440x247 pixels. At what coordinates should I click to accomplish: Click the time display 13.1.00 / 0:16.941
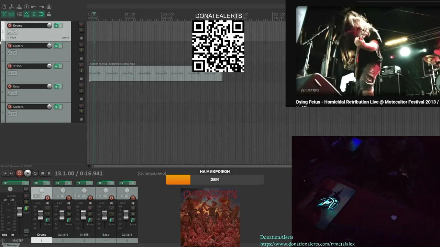(79, 174)
